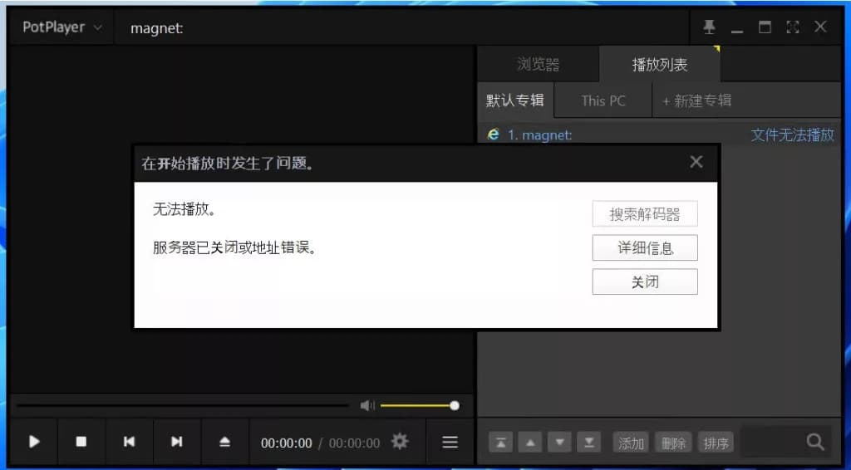Toggle playlist panel with hamburger icon
This screenshot has height=470, width=851.
point(450,443)
